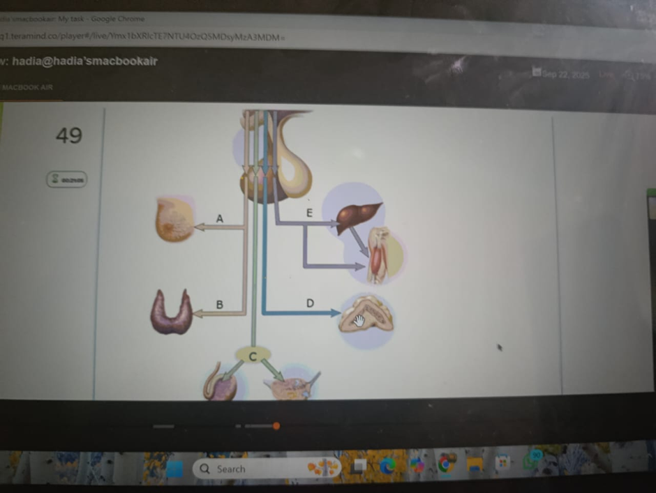Click the liver image beside arrow E
656x493 pixels.
pyautogui.click(x=359, y=216)
